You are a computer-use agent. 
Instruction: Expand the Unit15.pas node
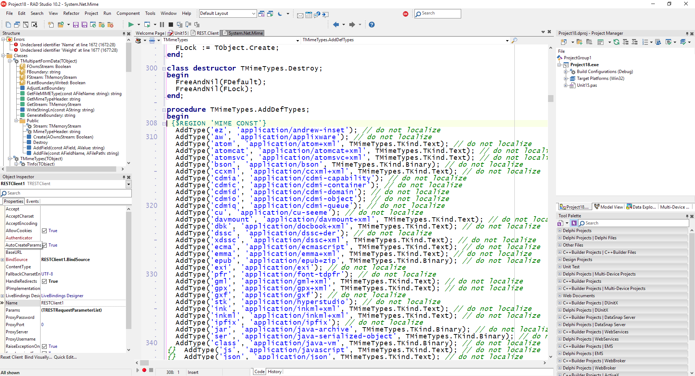click(565, 85)
